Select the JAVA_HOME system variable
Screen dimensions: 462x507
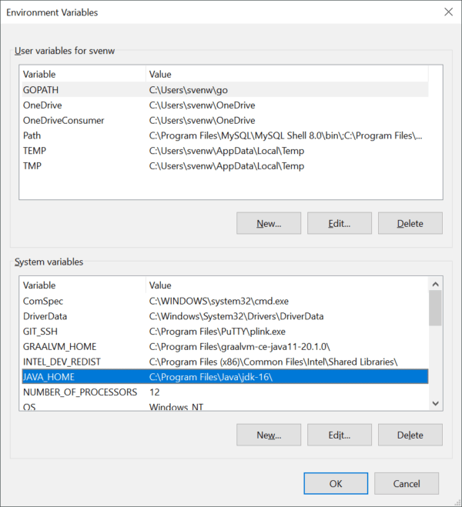(225, 377)
